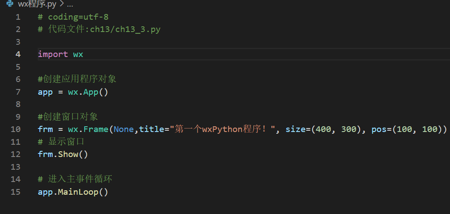Screen dimensions: 450x214
Task: Click the None argument in wx.Frame
Action: tap(123, 129)
